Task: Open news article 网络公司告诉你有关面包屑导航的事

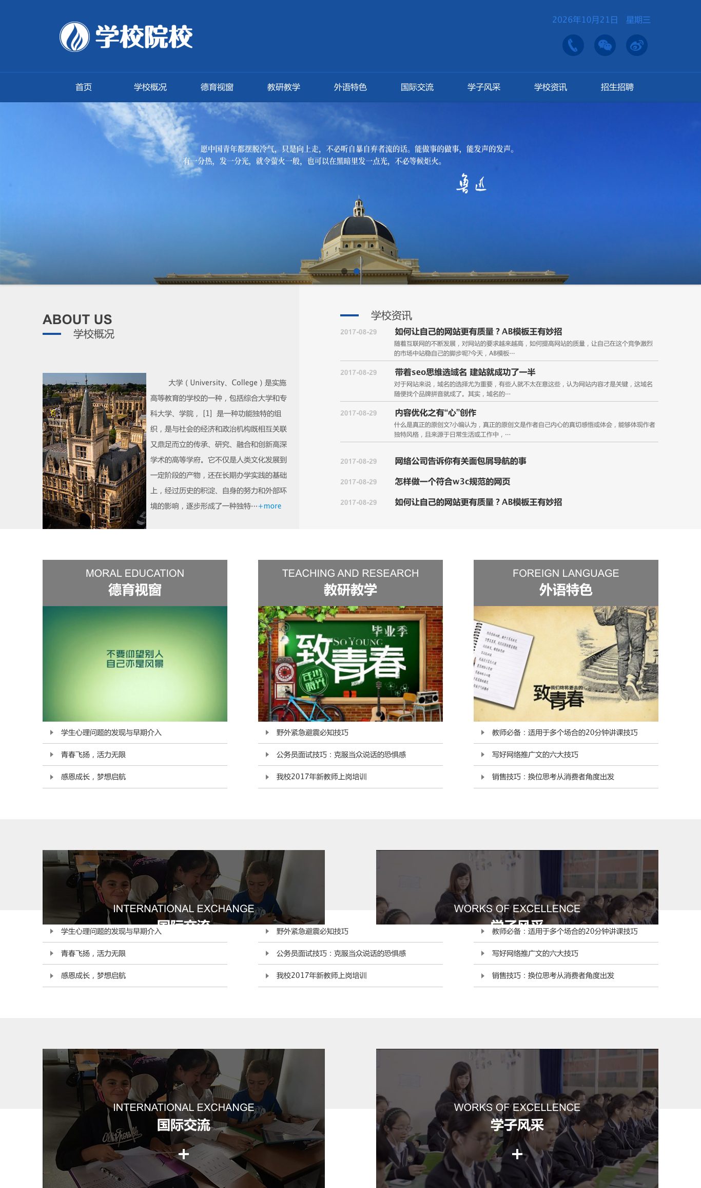Action: point(460,461)
